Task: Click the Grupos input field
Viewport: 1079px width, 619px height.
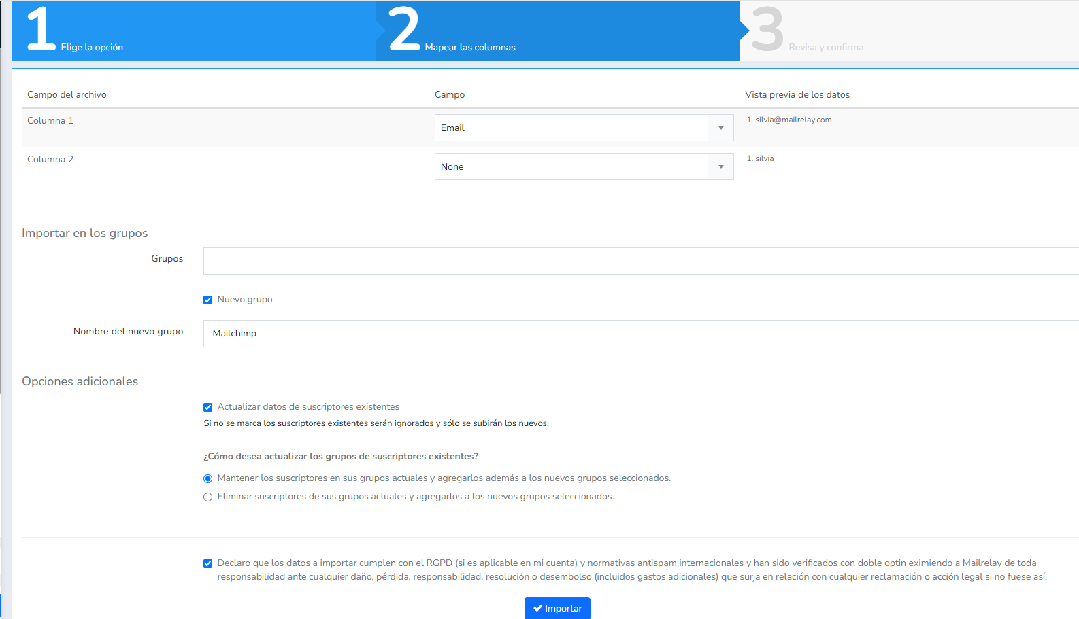Action: (641, 261)
